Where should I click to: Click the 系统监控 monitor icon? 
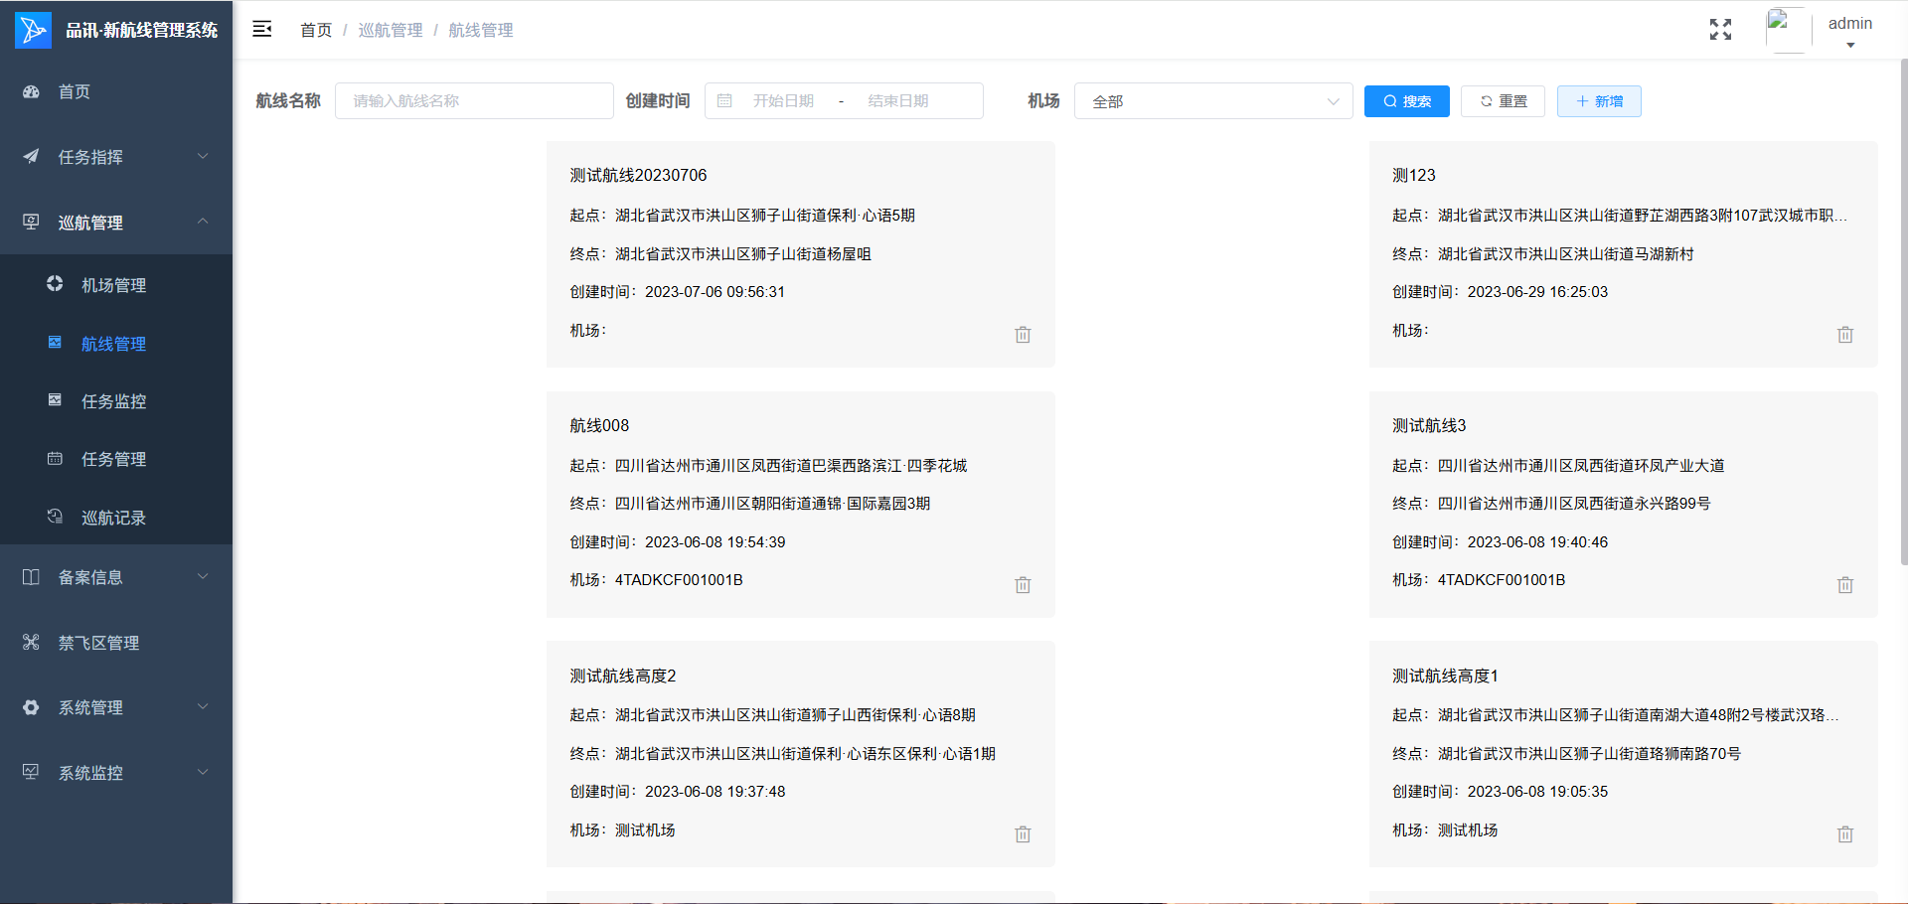pos(31,772)
